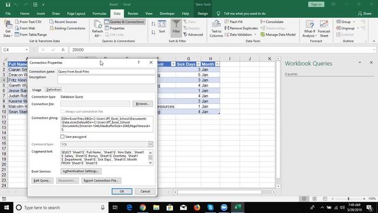Open Manage Data Model

coord(278,34)
